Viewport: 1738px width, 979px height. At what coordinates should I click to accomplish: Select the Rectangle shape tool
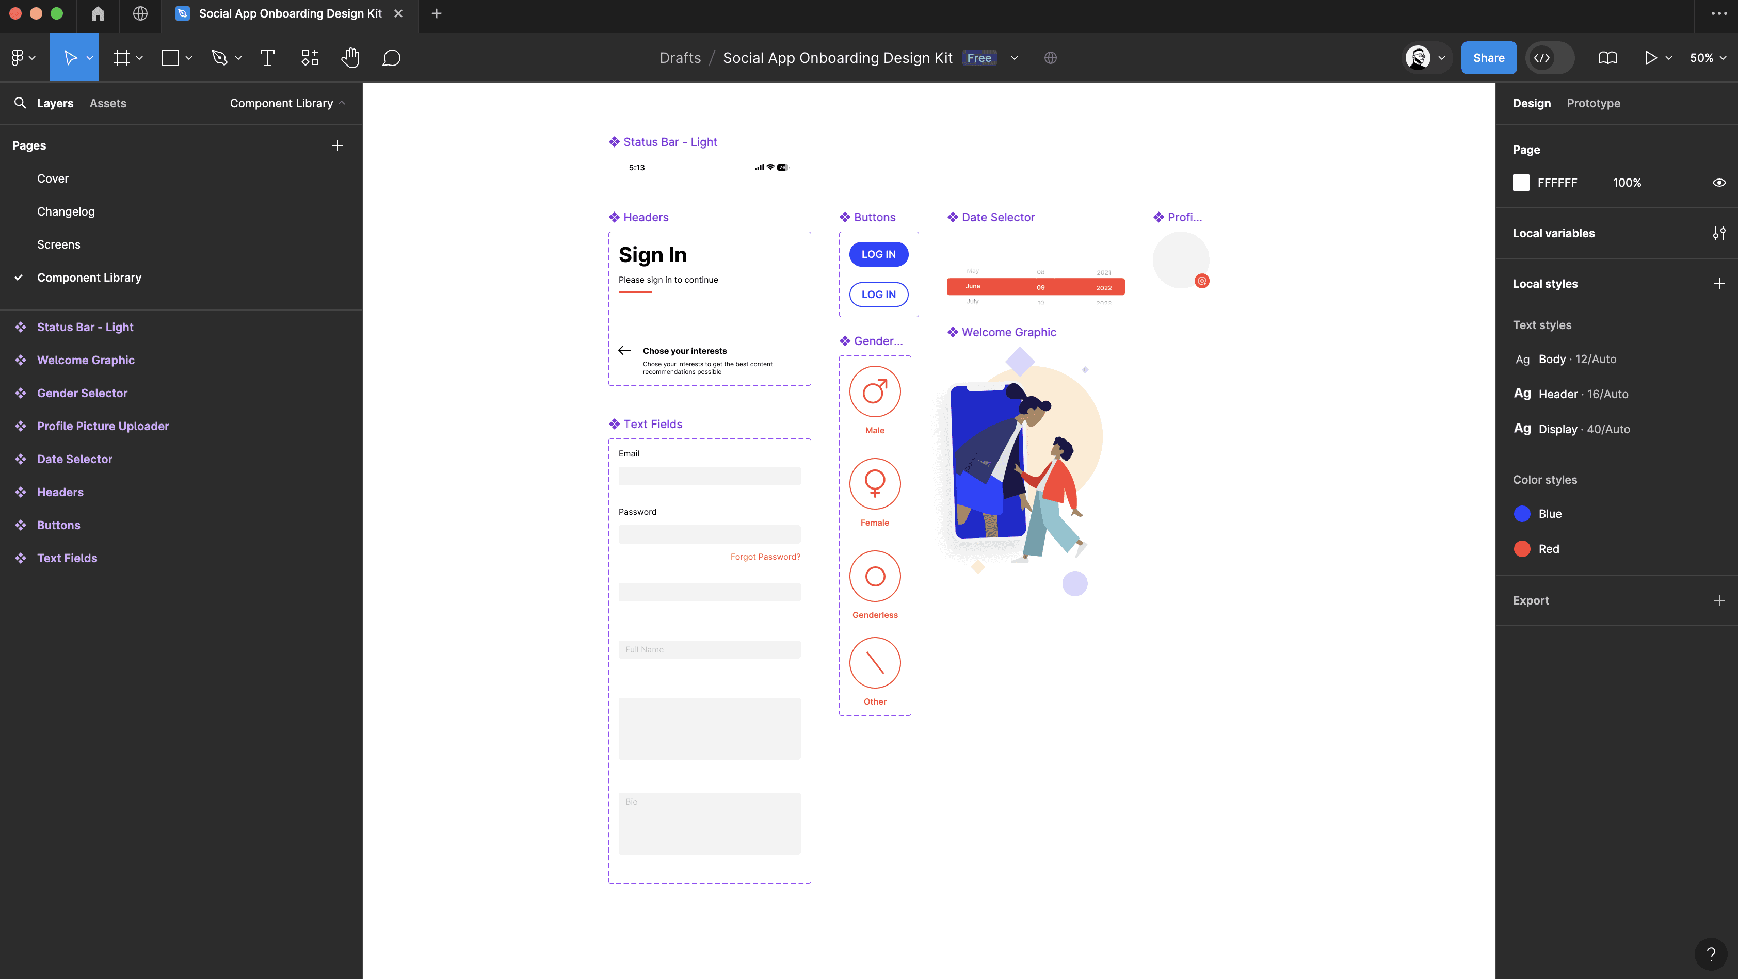point(170,58)
